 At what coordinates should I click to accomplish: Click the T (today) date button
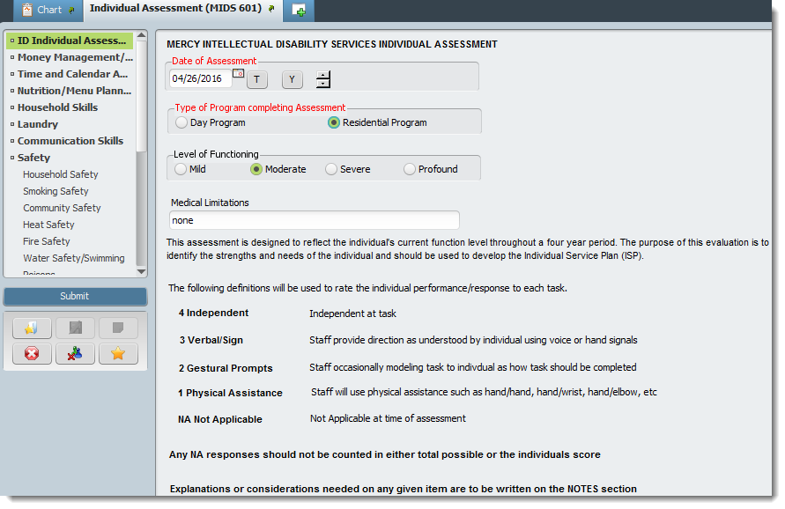click(257, 79)
